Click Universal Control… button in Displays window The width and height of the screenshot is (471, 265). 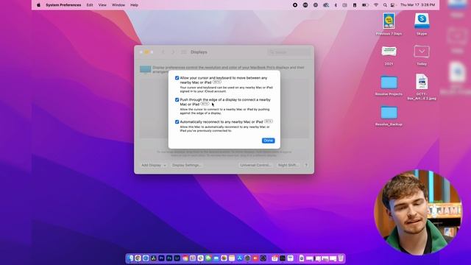255,165
